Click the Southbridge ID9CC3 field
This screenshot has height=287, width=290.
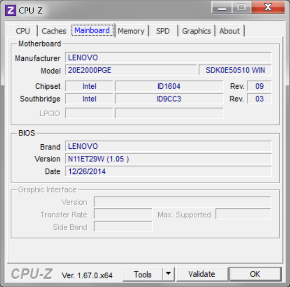click(169, 99)
